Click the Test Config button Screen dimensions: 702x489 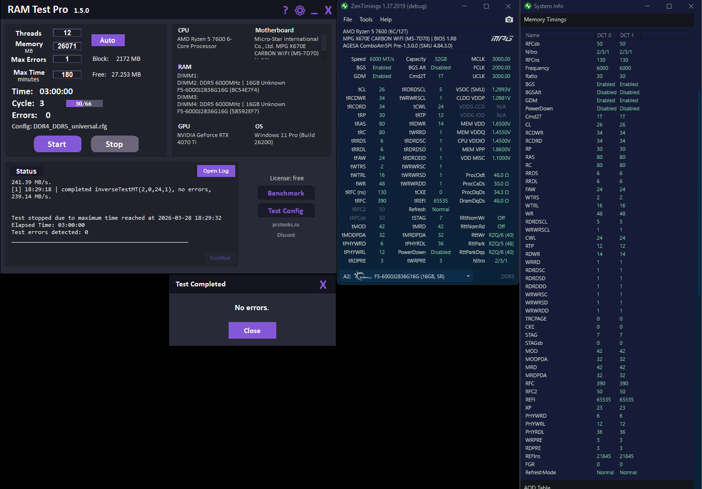tap(286, 211)
